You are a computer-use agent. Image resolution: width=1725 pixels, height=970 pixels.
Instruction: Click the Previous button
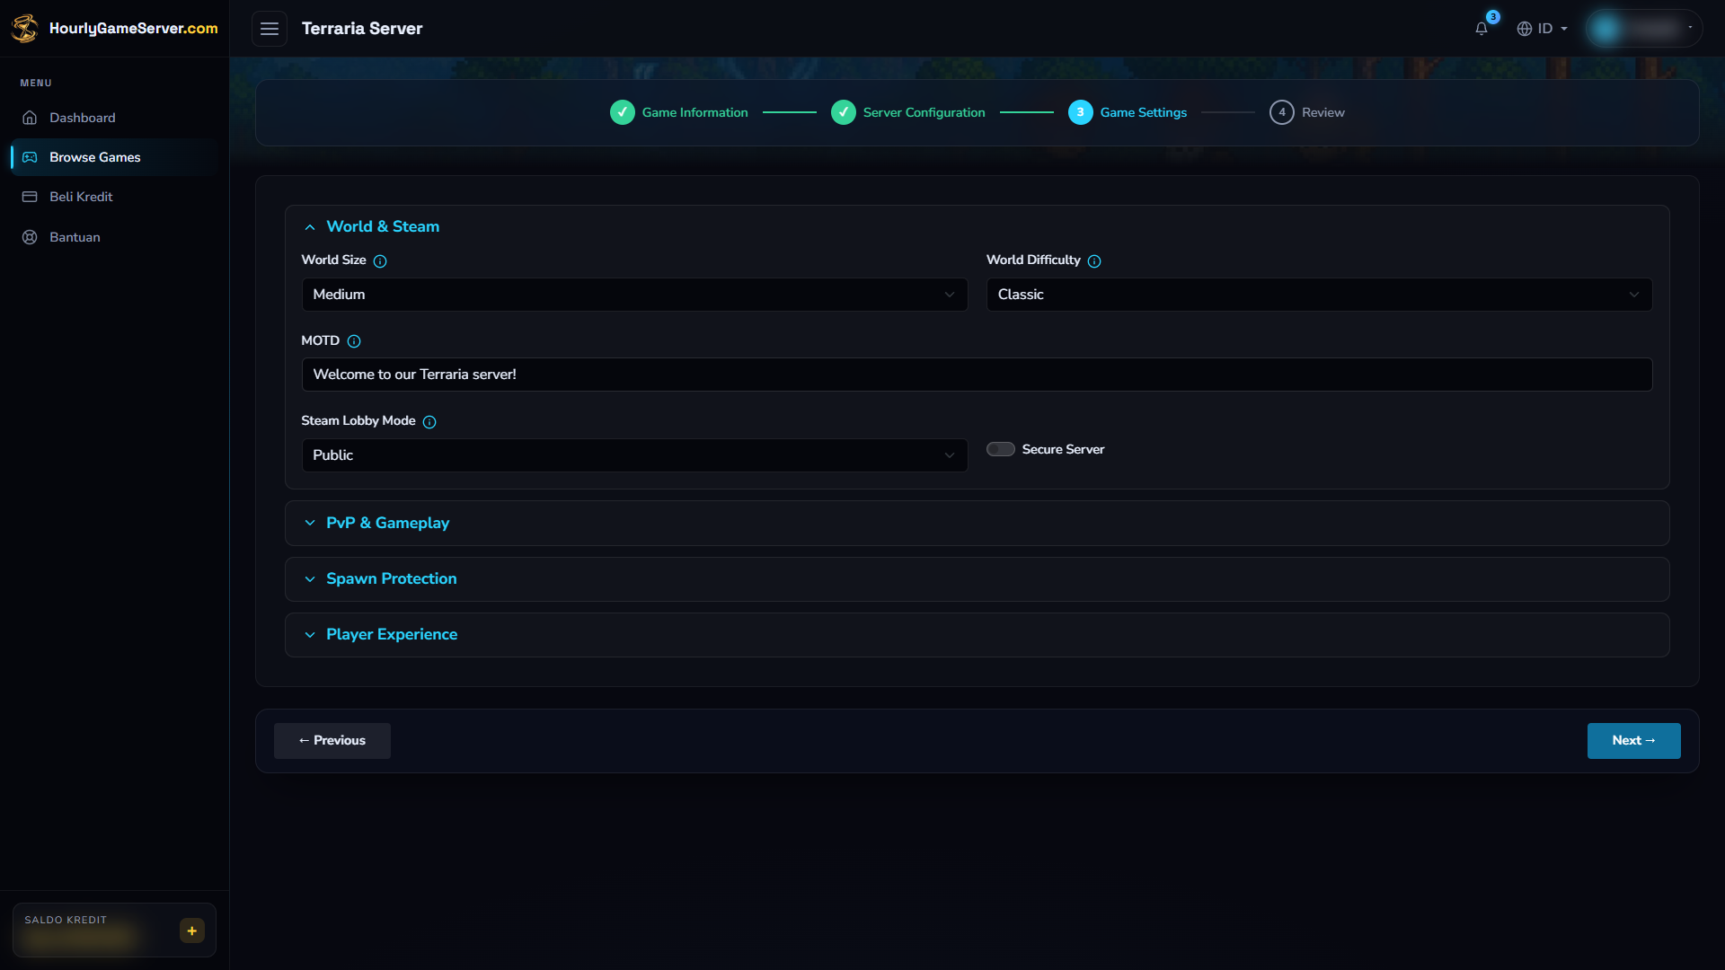point(332,741)
